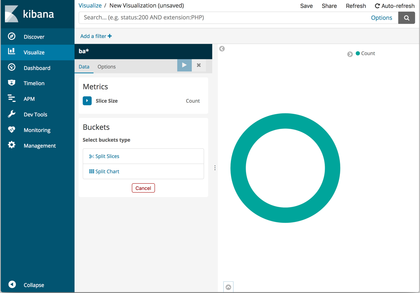Toggle the Count legend item
This screenshot has height=293, width=420.
365,53
